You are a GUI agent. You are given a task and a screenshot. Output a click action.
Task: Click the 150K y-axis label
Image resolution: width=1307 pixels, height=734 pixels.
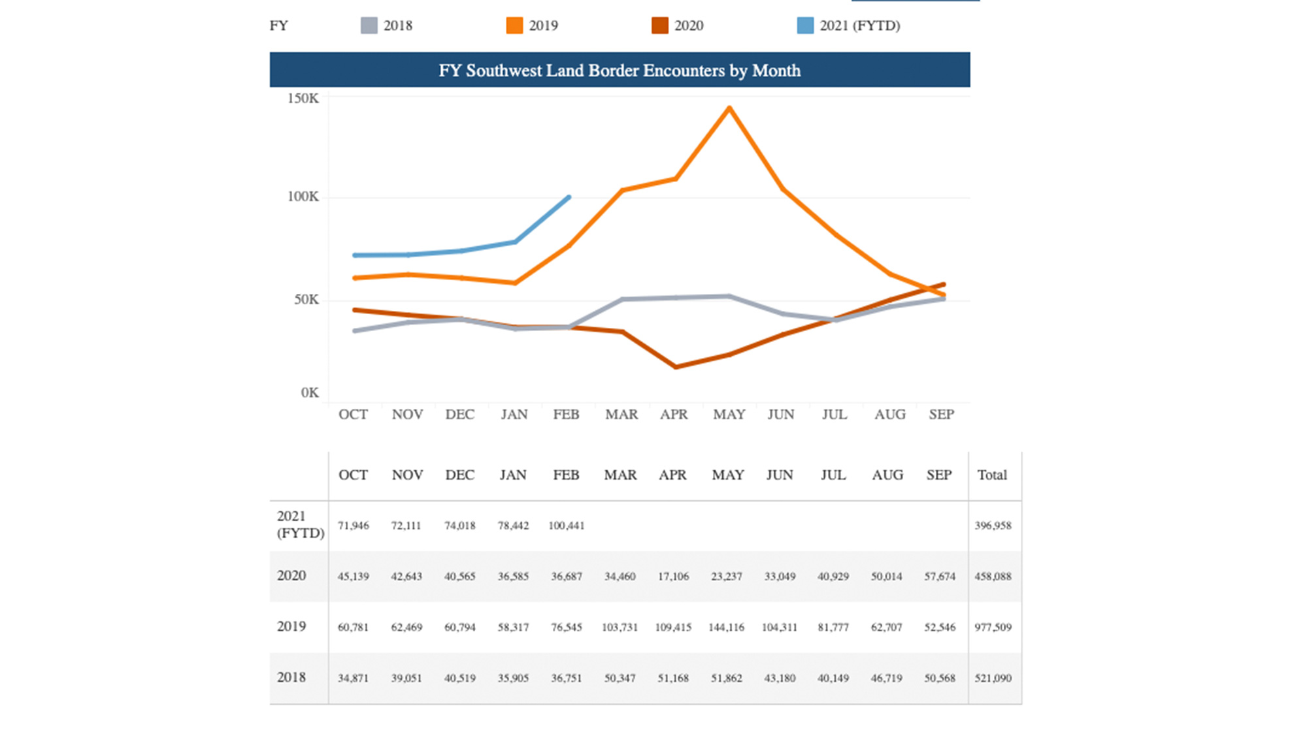coord(303,99)
